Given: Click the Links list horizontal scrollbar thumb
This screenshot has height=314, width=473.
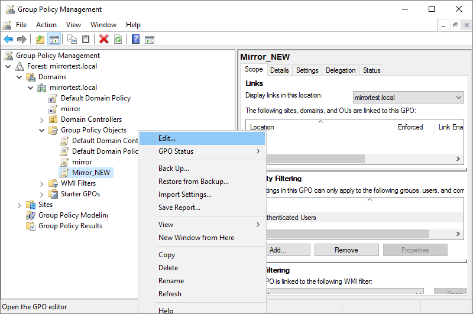Looking at the screenshot, I should (315, 158).
